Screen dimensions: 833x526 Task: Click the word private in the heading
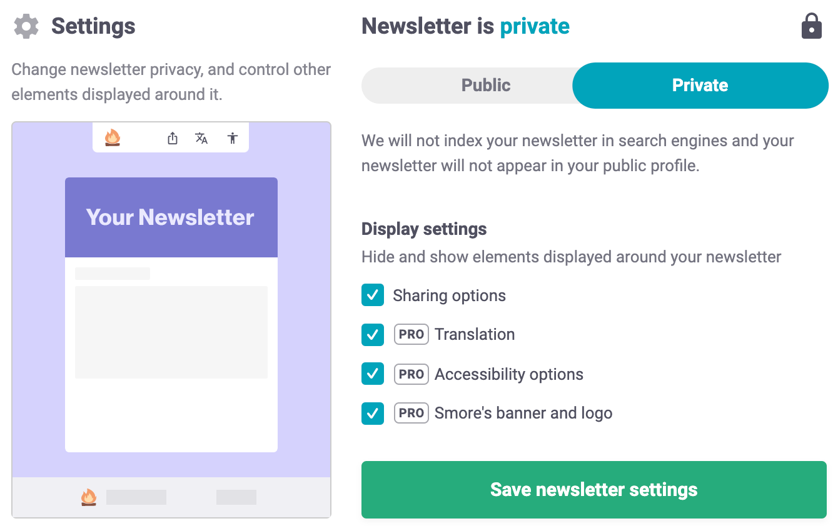[535, 26]
